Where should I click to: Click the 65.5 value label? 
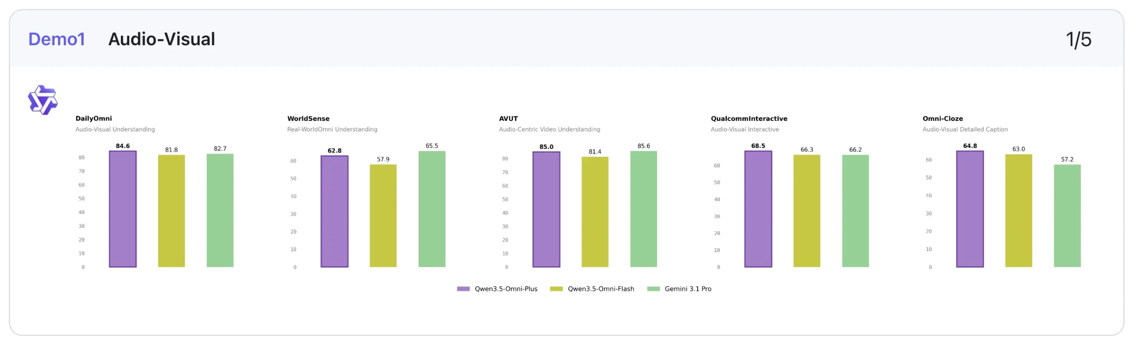[432, 146]
